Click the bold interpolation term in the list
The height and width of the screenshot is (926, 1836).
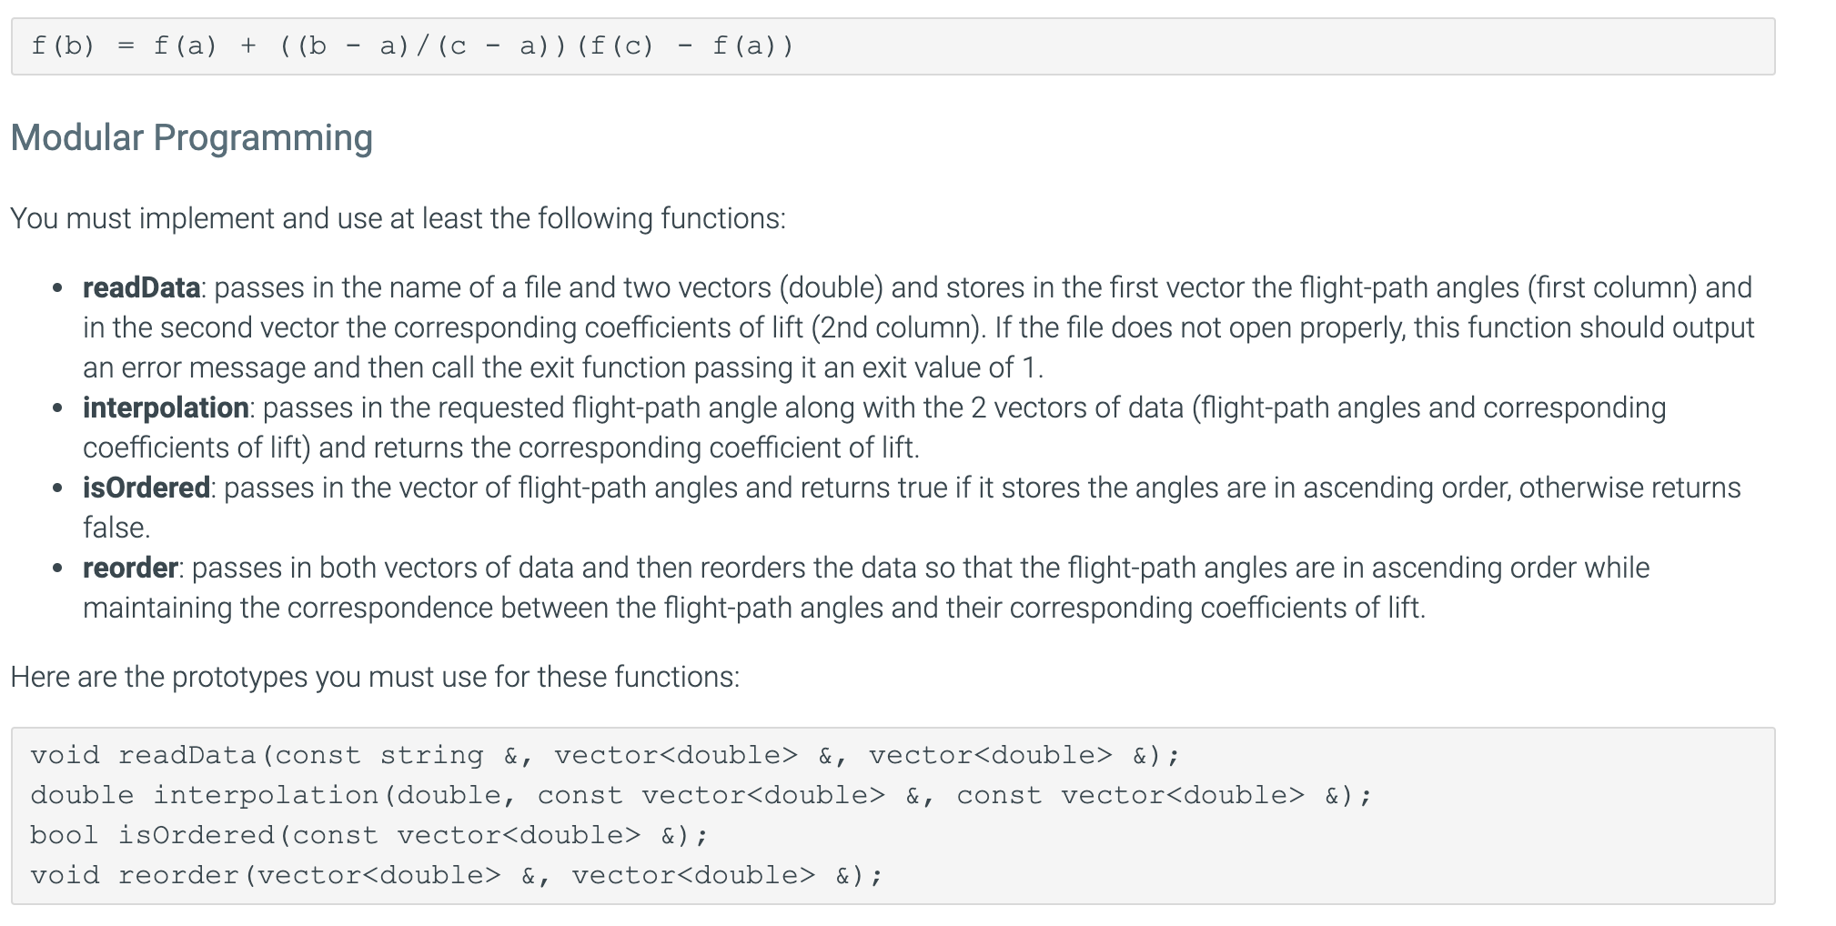tap(166, 408)
